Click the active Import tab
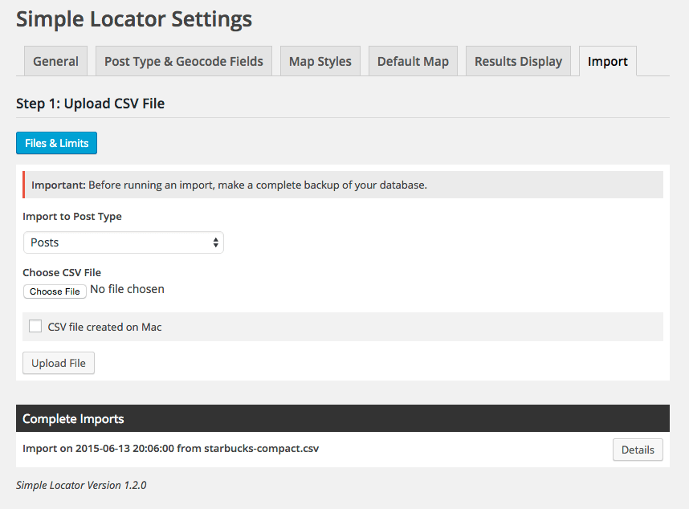Viewport: 689px width, 509px height. (607, 61)
